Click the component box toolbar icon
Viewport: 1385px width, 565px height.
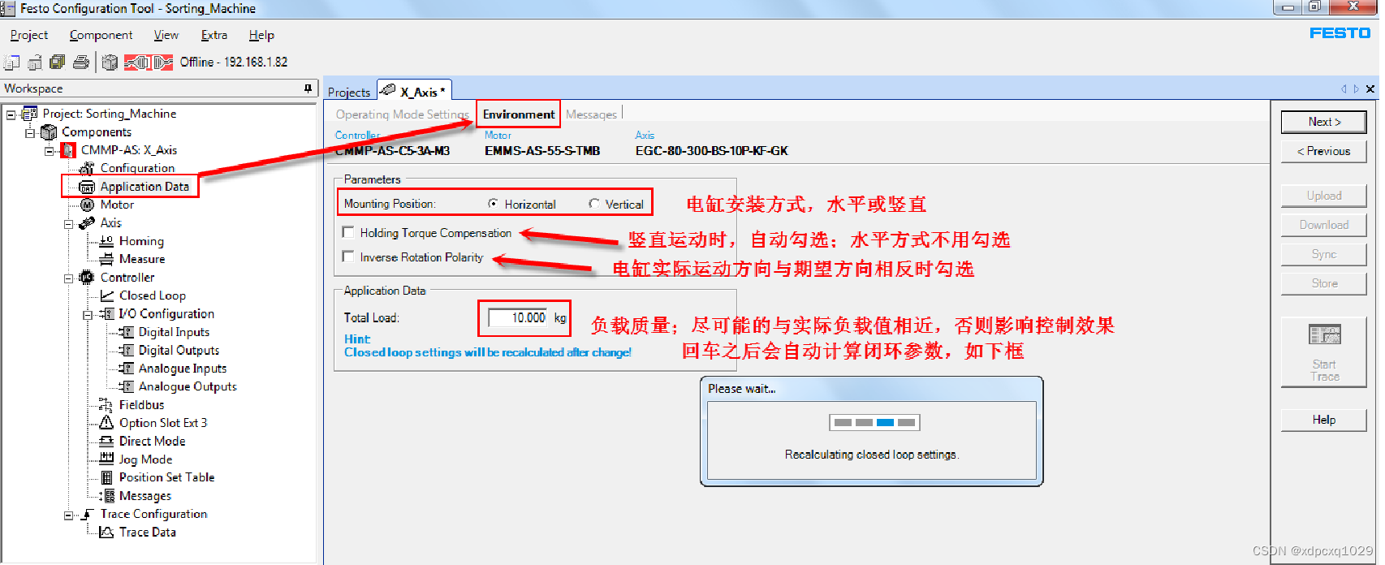[x=110, y=63]
